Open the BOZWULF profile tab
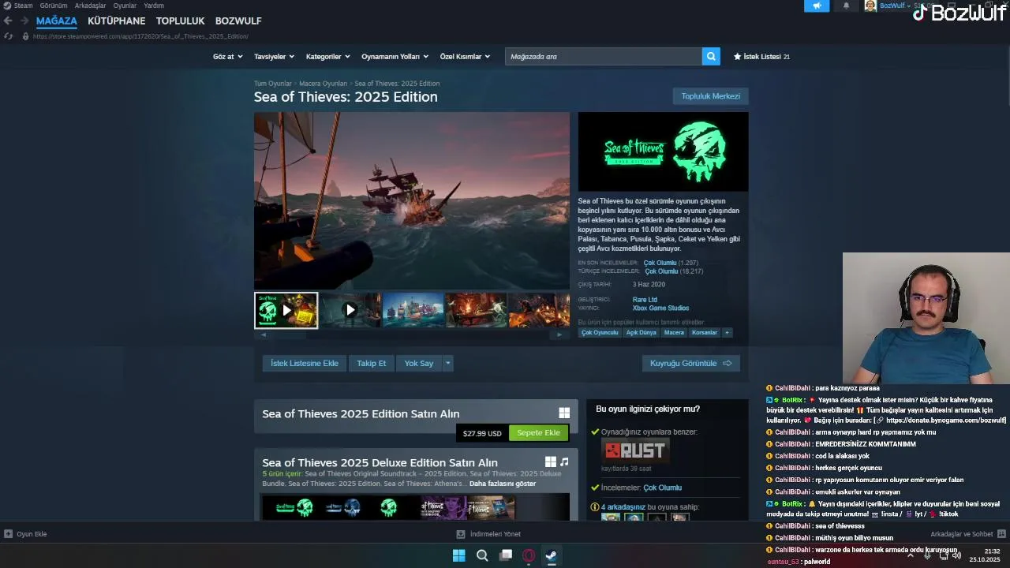The image size is (1010, 568). pyautogui.click(x=238, y=21)
